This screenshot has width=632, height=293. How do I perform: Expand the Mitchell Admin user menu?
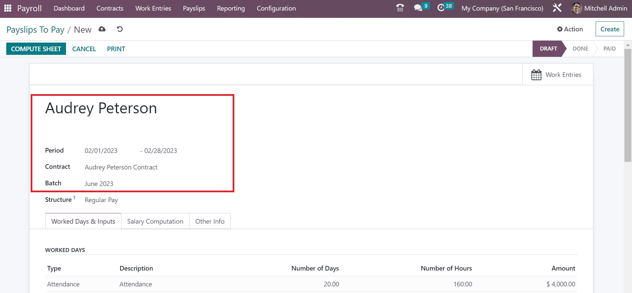click(599, 8)
